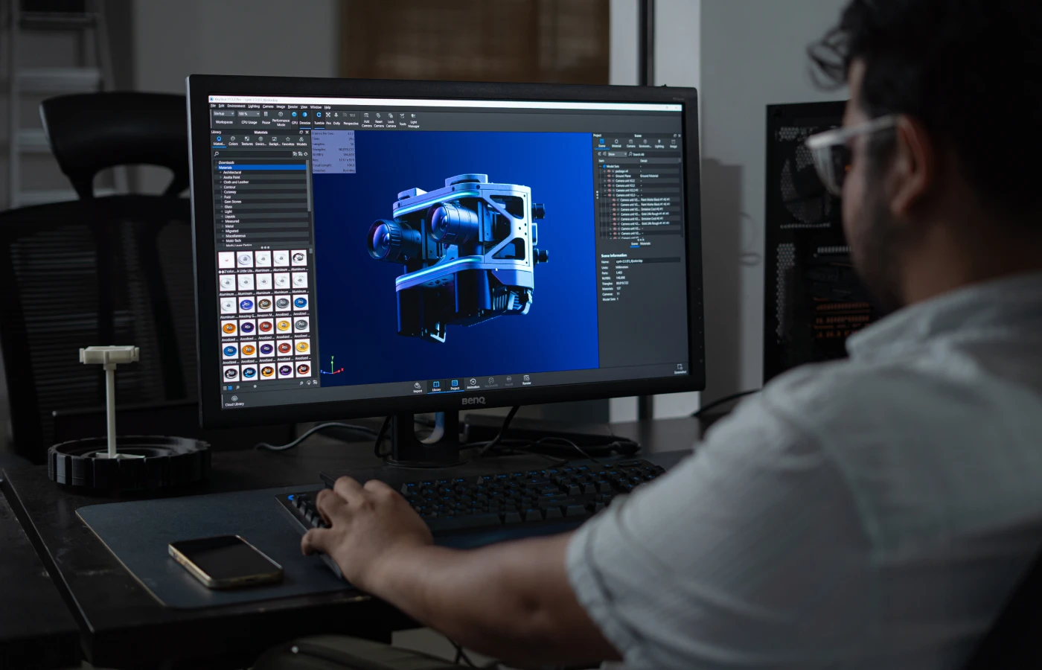
Task: Open the Tools ribbon icon
Action: click(403, 120)
